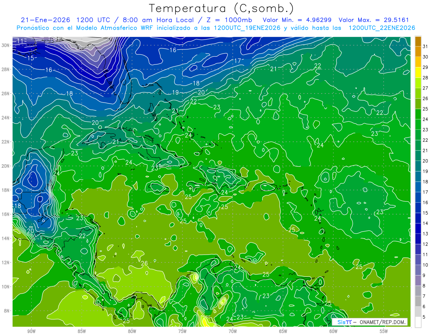Click the "8N" latitude axis label

[7, 311]
